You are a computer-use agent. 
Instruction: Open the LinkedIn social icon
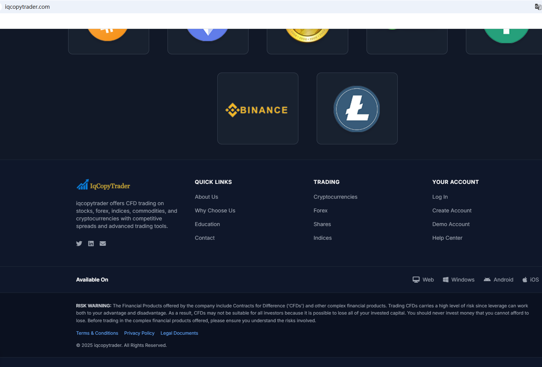point(91,244)
